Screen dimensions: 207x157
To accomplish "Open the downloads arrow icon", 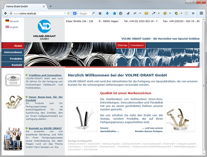I will pyautogui.click(x=107, y=13).
